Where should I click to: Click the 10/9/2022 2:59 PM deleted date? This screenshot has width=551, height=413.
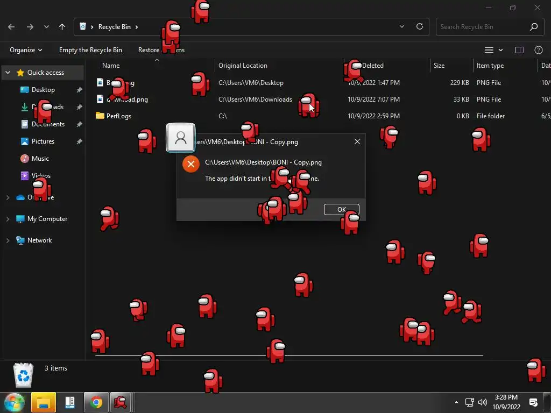pos(373,116)
